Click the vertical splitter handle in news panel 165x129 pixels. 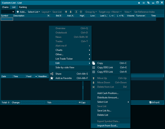(83, 87)
